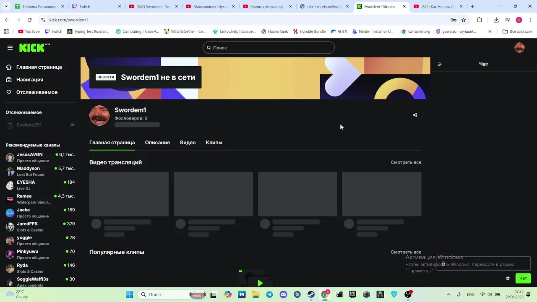Open the HackerRank bookmark

274,31
